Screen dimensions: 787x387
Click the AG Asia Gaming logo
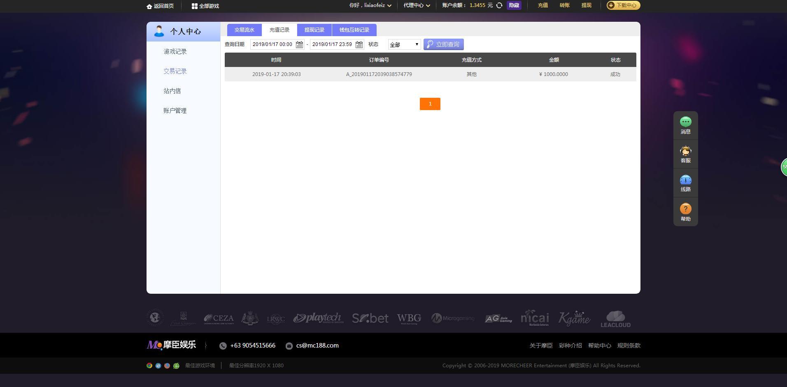(498, 319)
